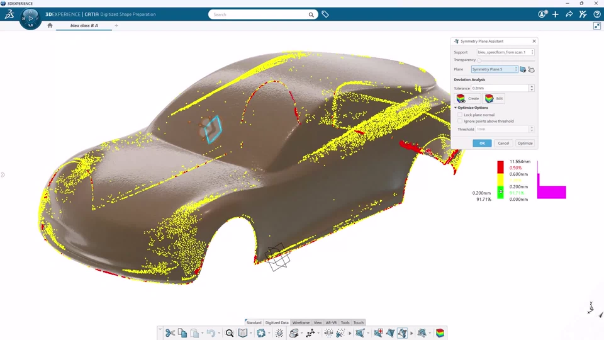Enable Lock plane normal checkbox
This screenshot has height=340, width=604.
click(460, 115)
